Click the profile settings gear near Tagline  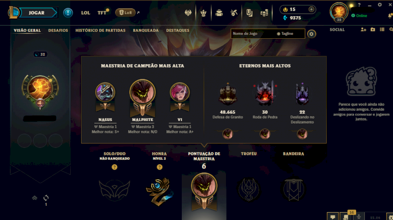(x=311, y=34)
